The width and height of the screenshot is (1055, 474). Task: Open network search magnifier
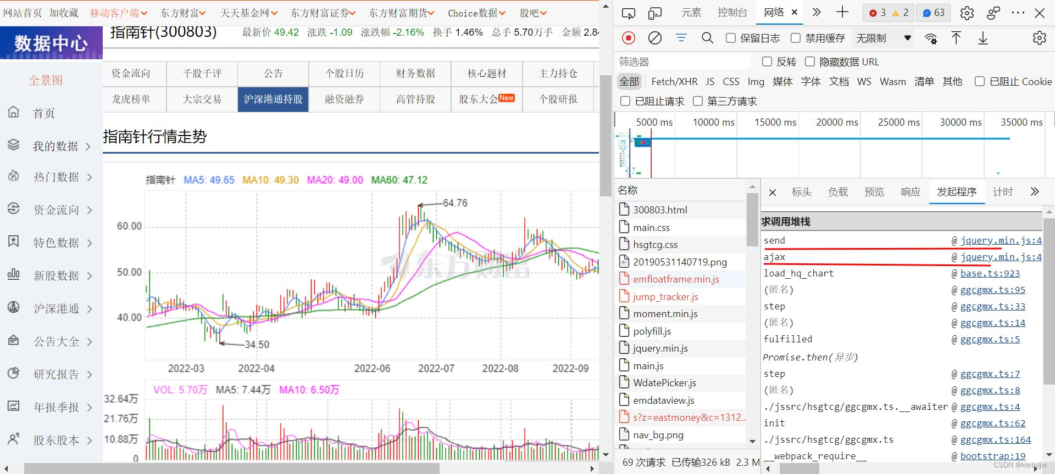pyautogui.click(x=708, y=38)
